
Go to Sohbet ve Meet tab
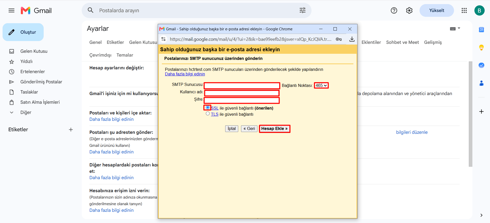[x=402, y=42]
